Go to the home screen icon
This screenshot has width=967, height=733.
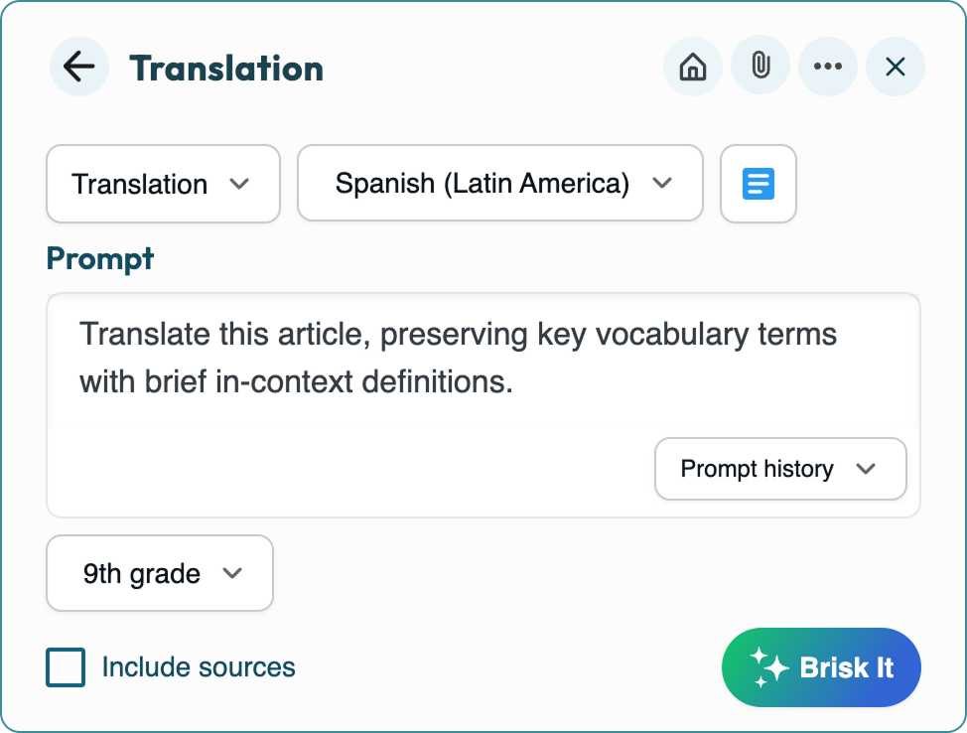tap(692, 68)
